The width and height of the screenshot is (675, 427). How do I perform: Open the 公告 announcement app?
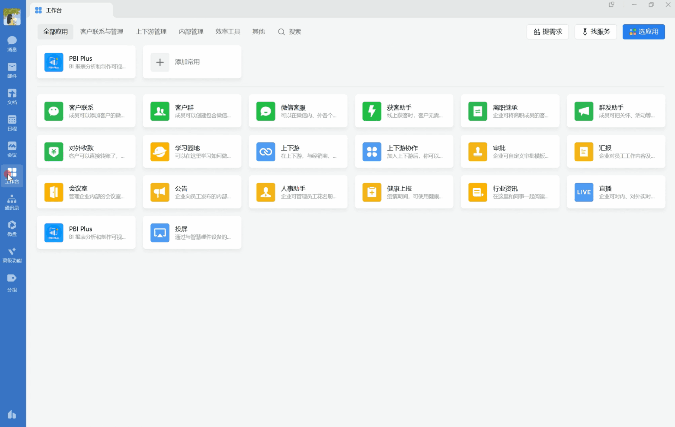point(192,192)
